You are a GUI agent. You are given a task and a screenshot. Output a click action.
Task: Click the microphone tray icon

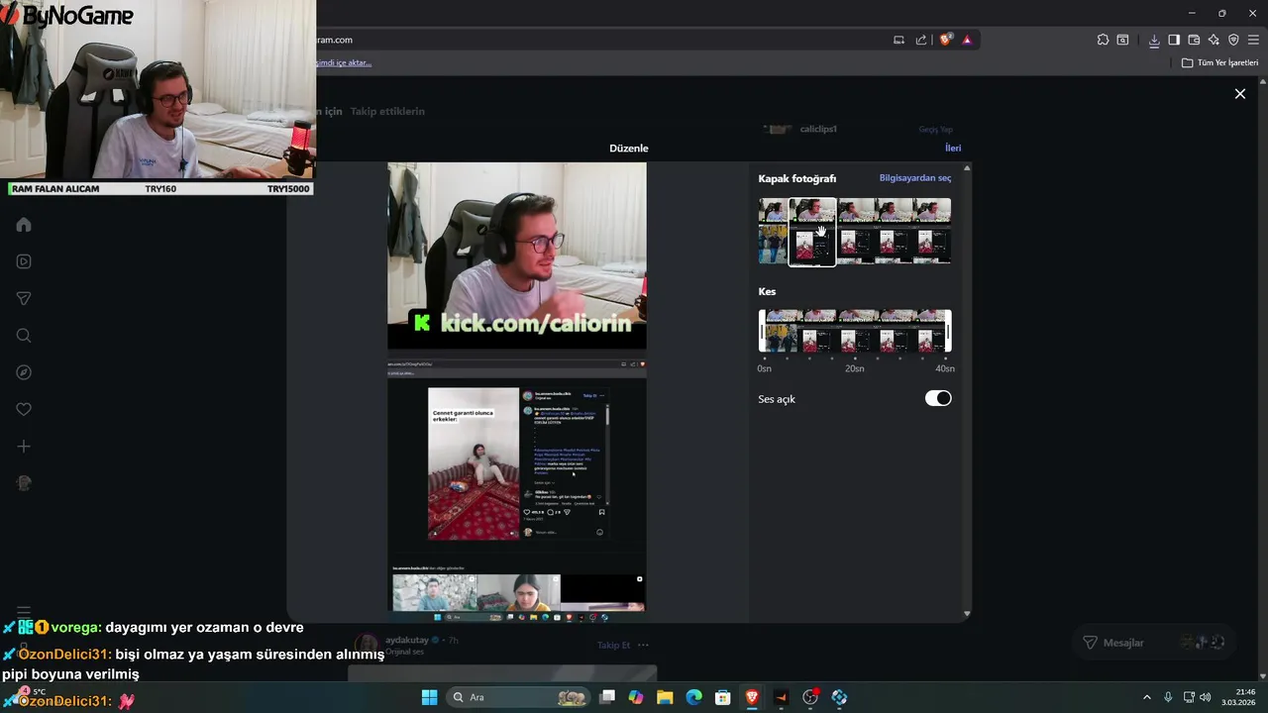pos(1168,697)
